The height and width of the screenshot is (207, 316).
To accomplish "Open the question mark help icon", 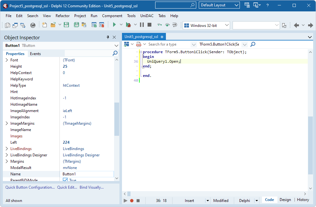I will coord(267,5).
